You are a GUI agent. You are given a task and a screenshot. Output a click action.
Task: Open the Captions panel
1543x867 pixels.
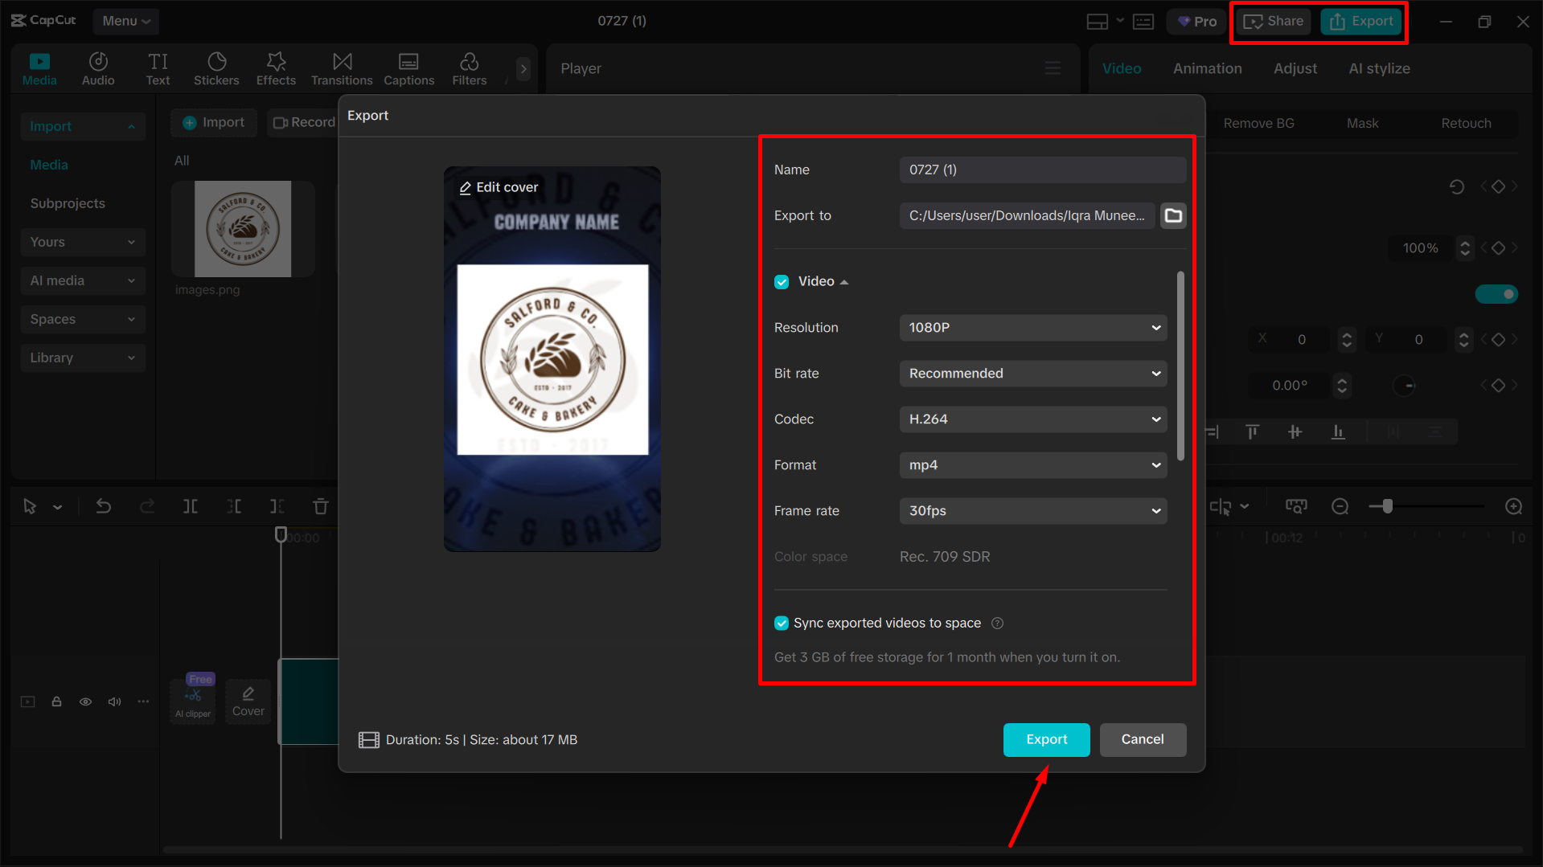click(x=408, y=68)
